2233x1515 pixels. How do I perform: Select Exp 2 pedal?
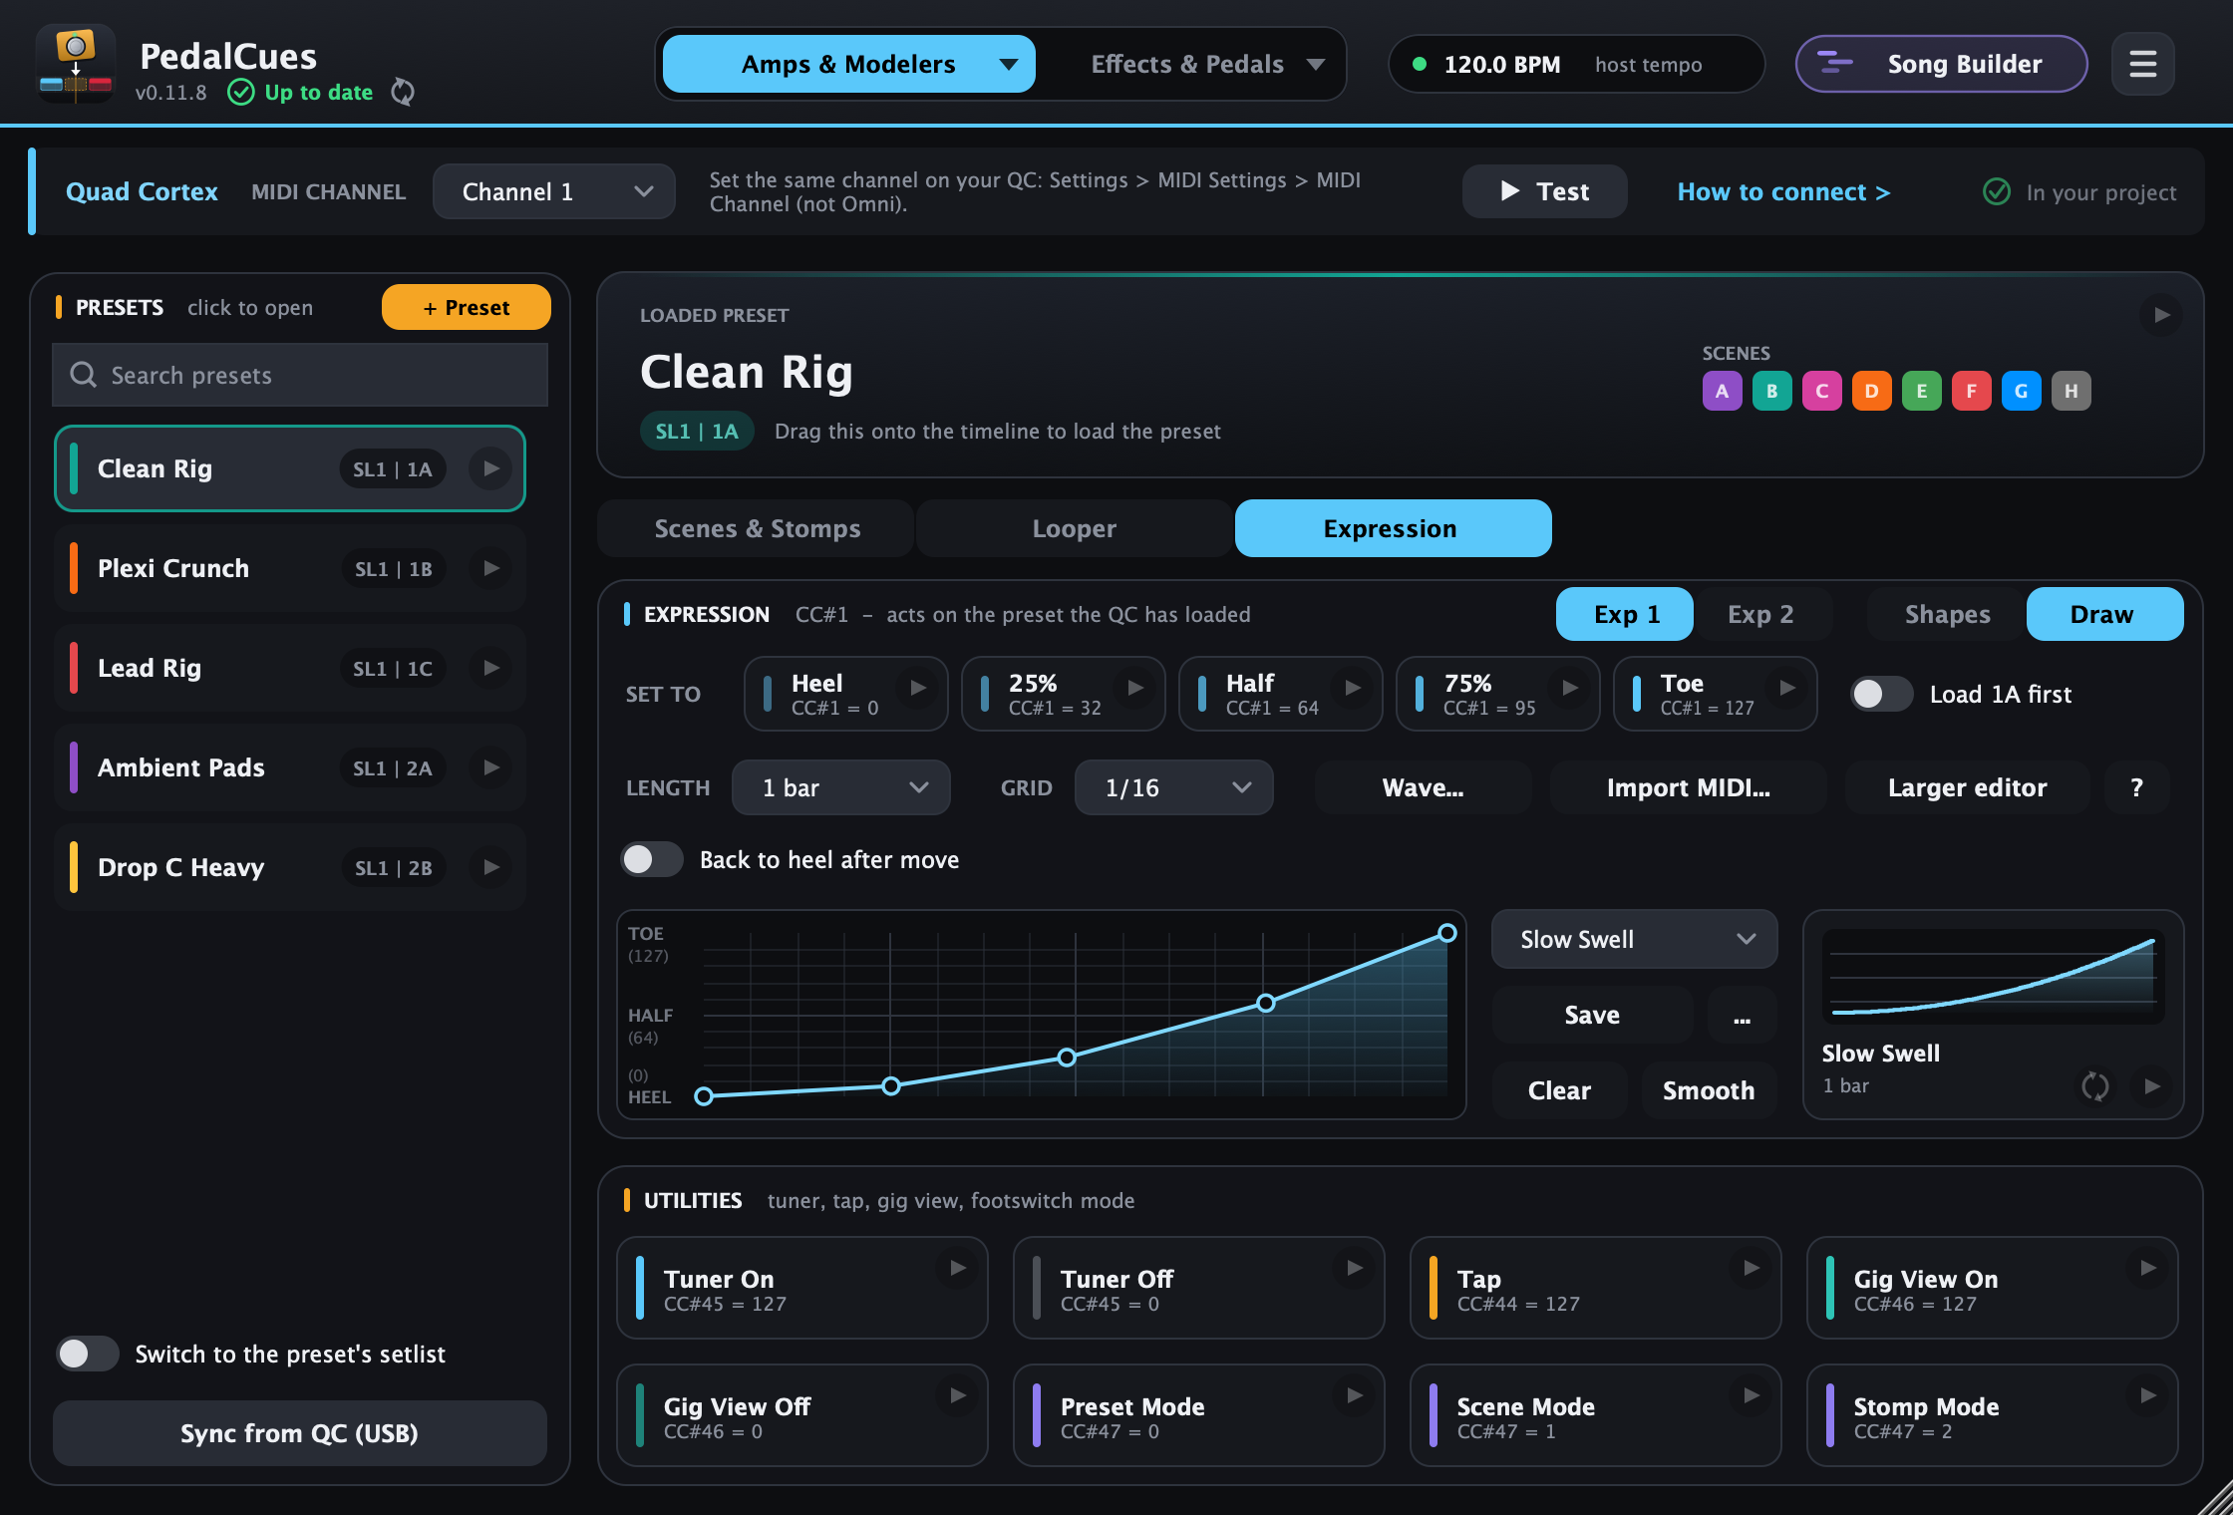[x=1760, y=614]
